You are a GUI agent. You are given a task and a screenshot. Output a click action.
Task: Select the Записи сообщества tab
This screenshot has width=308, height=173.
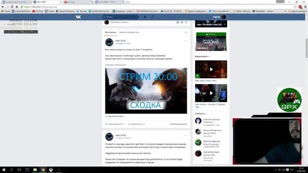[x=129, y=32]
